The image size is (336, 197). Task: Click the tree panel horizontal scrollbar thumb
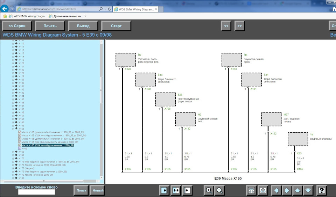[44, 181]
